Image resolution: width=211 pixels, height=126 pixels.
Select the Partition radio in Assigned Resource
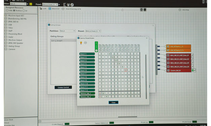pyautogui.click(x=14, y=10)
